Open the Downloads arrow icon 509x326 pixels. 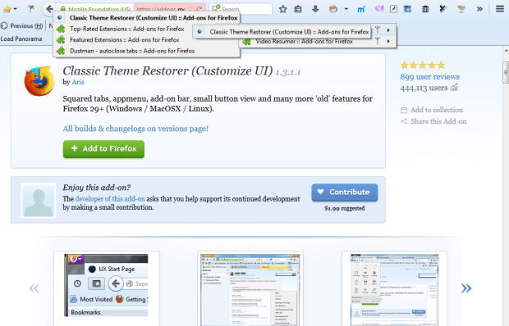(x=315, y=9)
